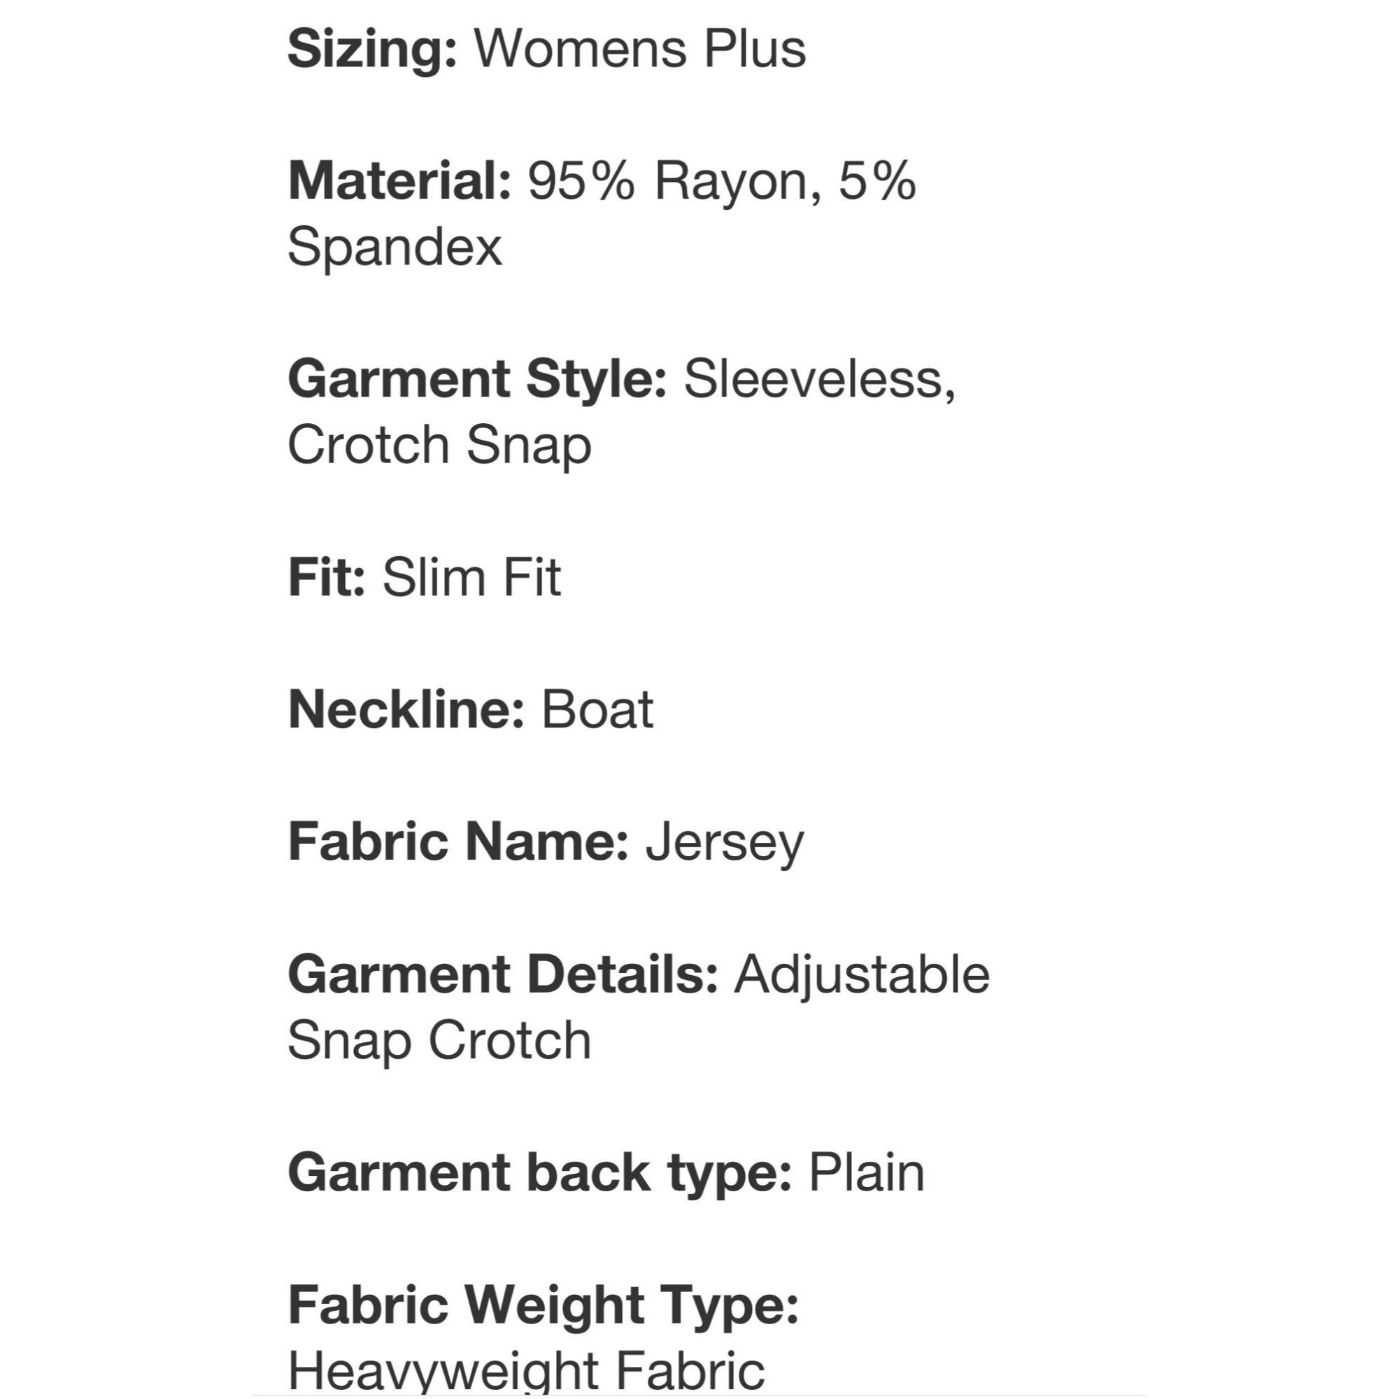Select the Boat neckline value

coord(597,709)
